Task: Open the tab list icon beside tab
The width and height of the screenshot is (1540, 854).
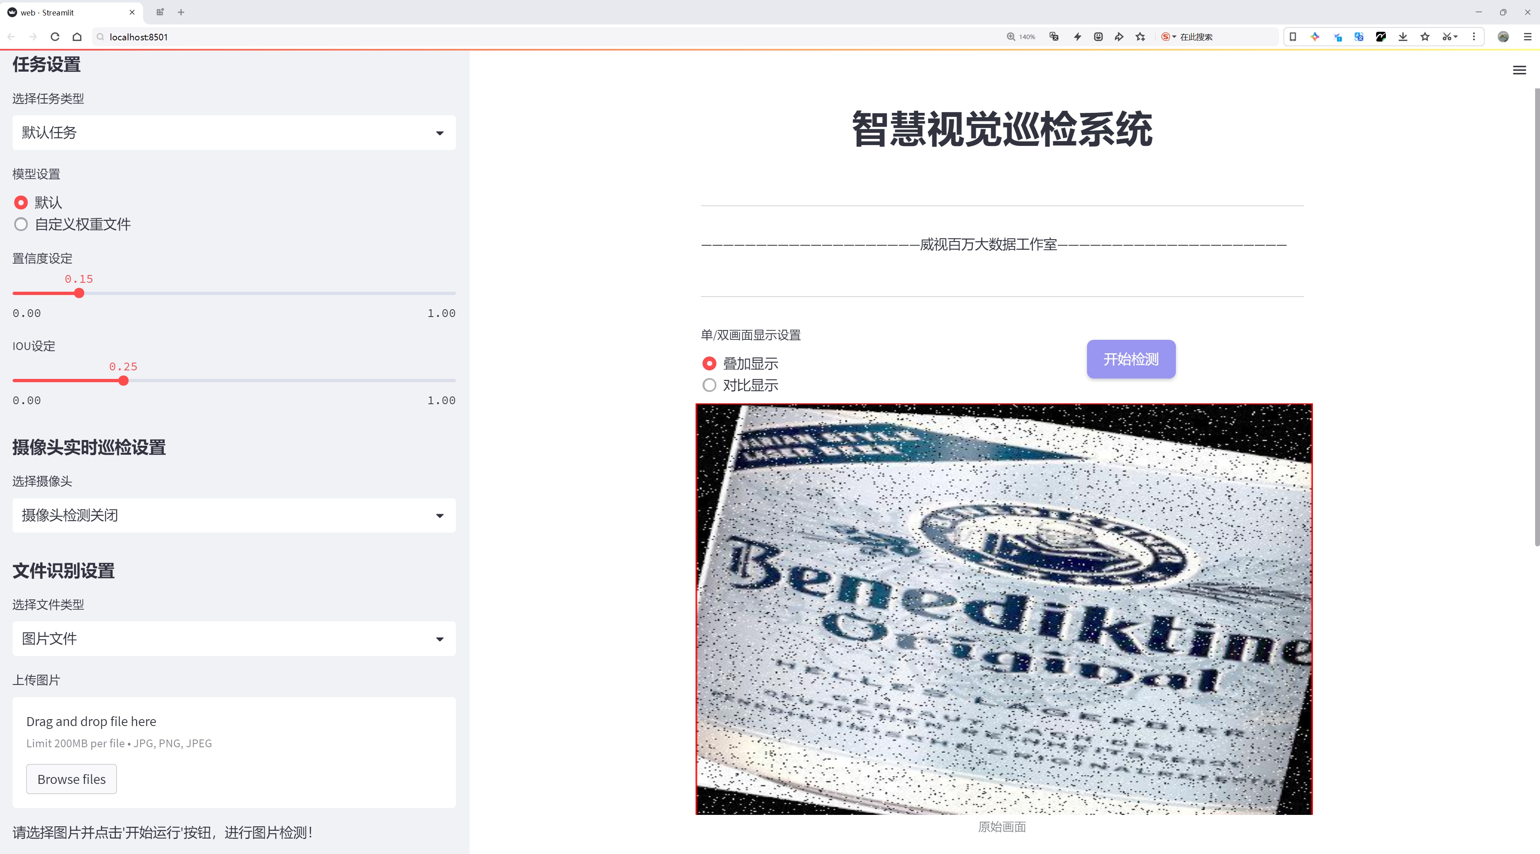Action: pyautogui.click(x=159, y=12)
